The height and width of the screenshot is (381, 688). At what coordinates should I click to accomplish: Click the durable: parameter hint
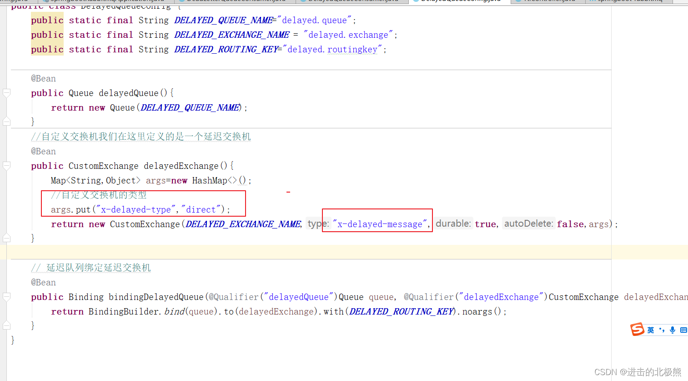453,224
